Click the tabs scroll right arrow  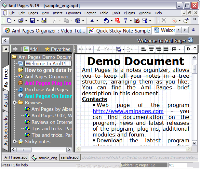point(185,30)
